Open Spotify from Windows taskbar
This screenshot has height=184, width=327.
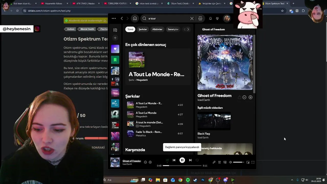[x=188, y=180]
